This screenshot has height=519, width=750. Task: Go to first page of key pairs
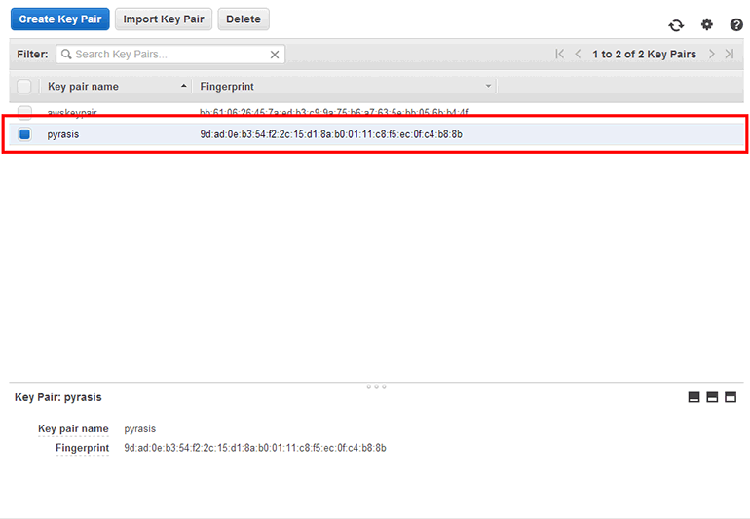559,55
